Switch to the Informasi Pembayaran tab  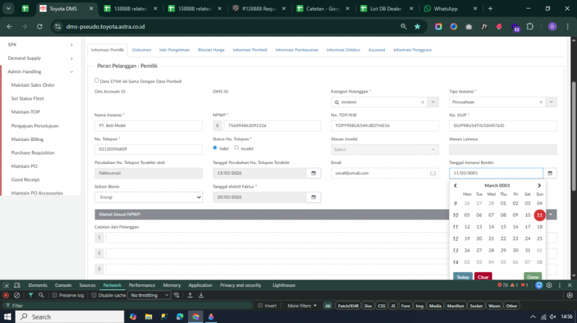tap(296, 50)
